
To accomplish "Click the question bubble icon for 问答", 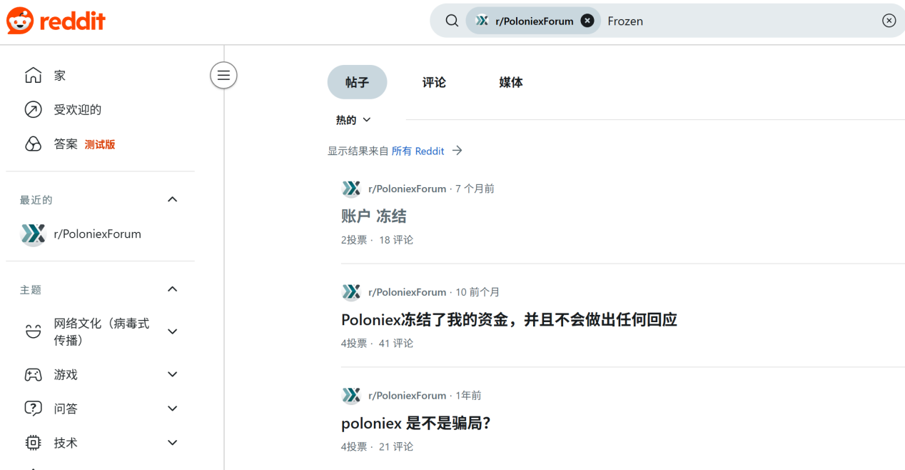I will click(33, 409).
